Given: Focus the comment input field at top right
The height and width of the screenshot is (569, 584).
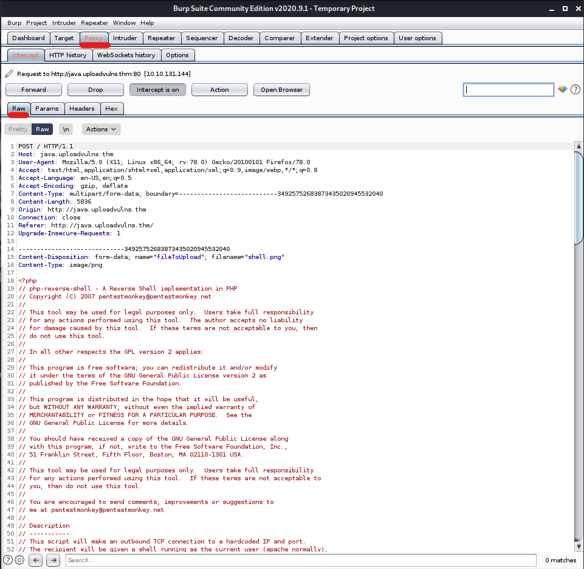Looking at the screenshot, I should click(509, 89).
